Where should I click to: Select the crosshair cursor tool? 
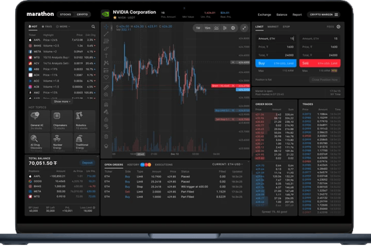pos(106,27)
